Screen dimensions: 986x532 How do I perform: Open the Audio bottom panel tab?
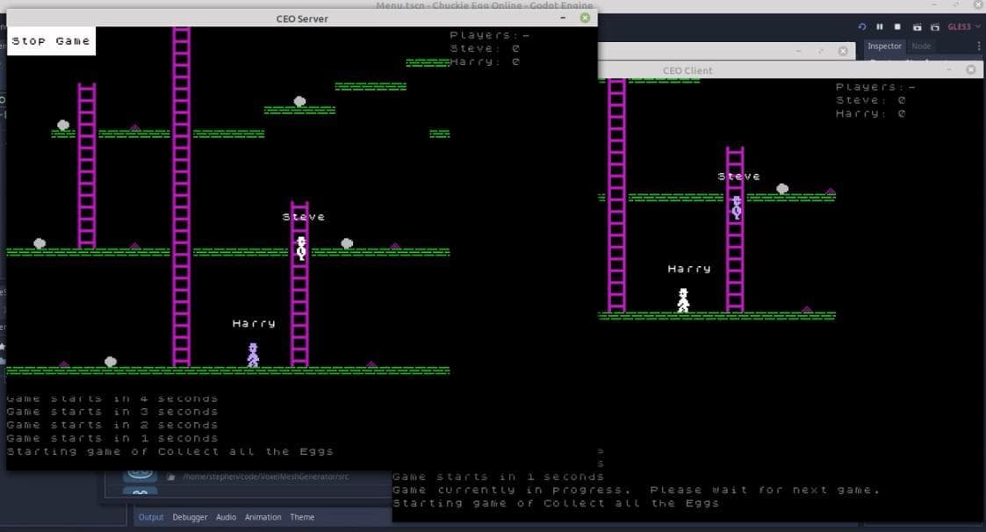click(x=226, y=517)
